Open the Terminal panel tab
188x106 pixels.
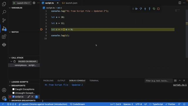(x=94, y=81)
